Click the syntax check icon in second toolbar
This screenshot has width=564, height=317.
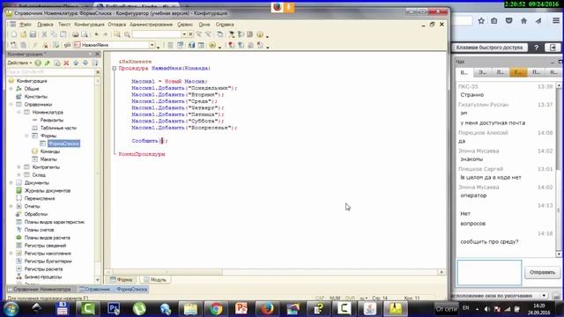point(56,45)
